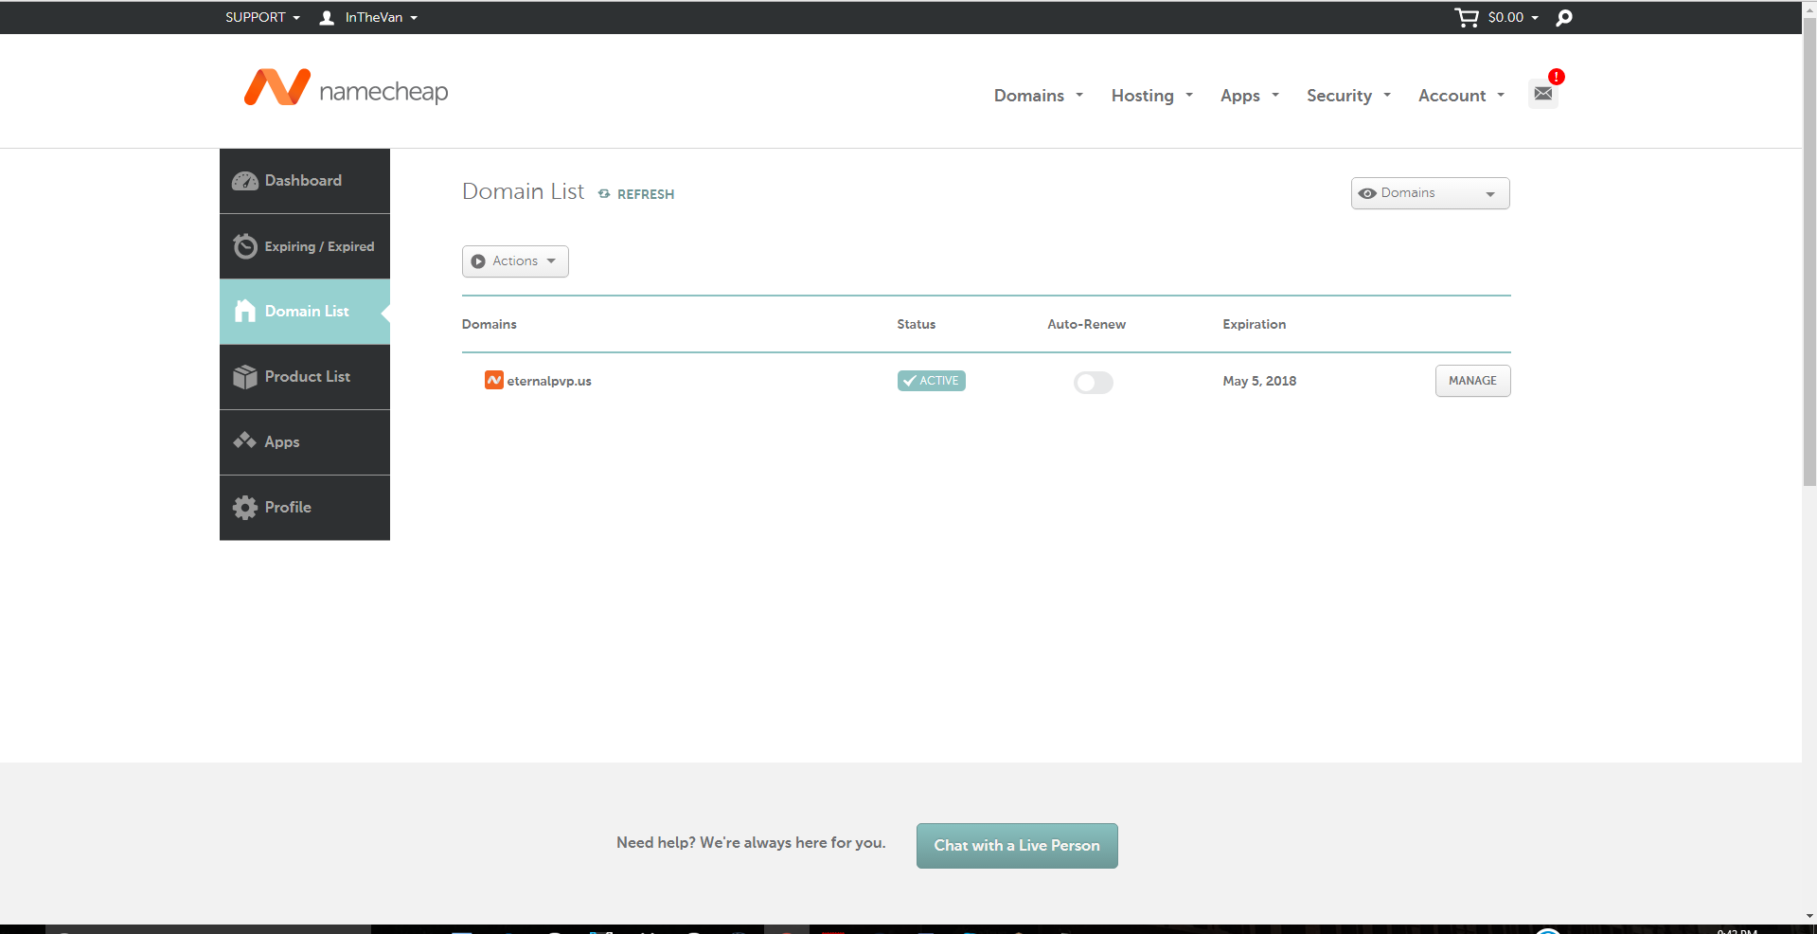The width and height of the screenshot is (1817, 934).
Task: Expand the Actions dropdown
Action: [515, 261]
